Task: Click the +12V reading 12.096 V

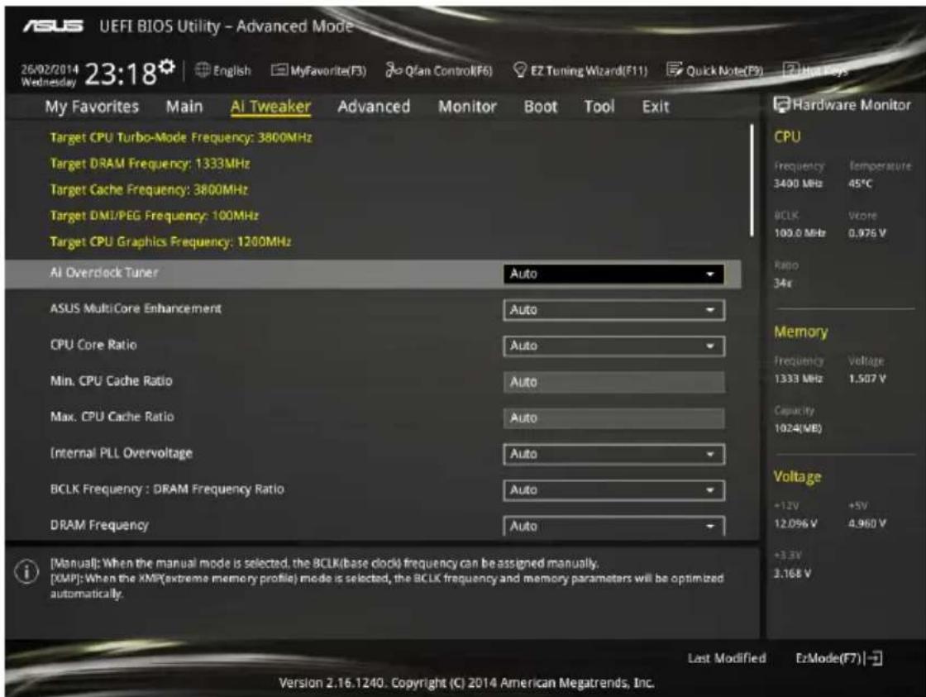Action: (x=795, y=523)
